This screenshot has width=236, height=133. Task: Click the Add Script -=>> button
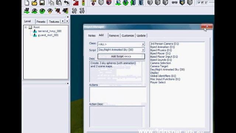coord(121,57)
